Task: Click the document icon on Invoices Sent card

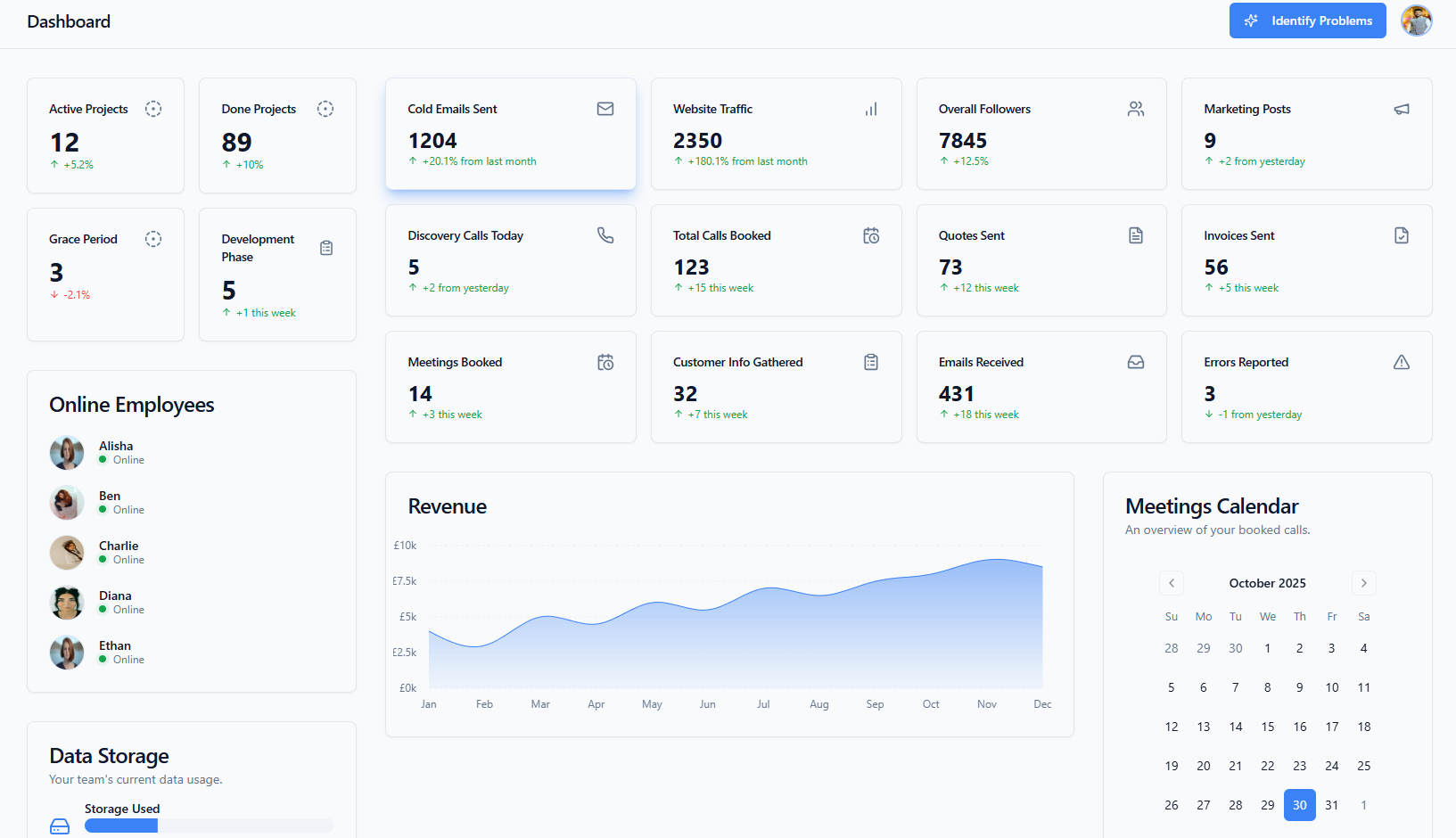Action: click(1402, 235)
